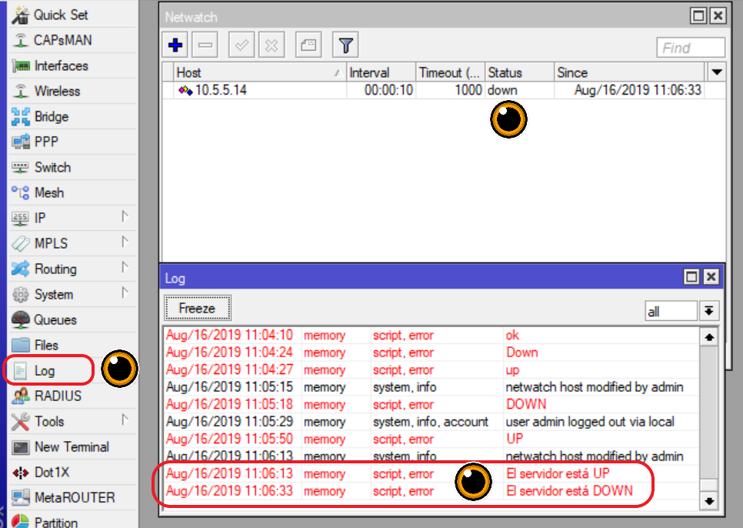The height and width of the screenshot is (528, 743).
Task: Close the Log window
Action: point(711,277)
